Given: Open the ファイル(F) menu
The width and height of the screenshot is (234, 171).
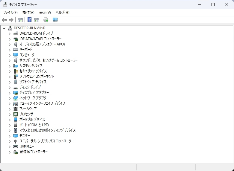Looking at the screenshot, I should coord(10,13).
